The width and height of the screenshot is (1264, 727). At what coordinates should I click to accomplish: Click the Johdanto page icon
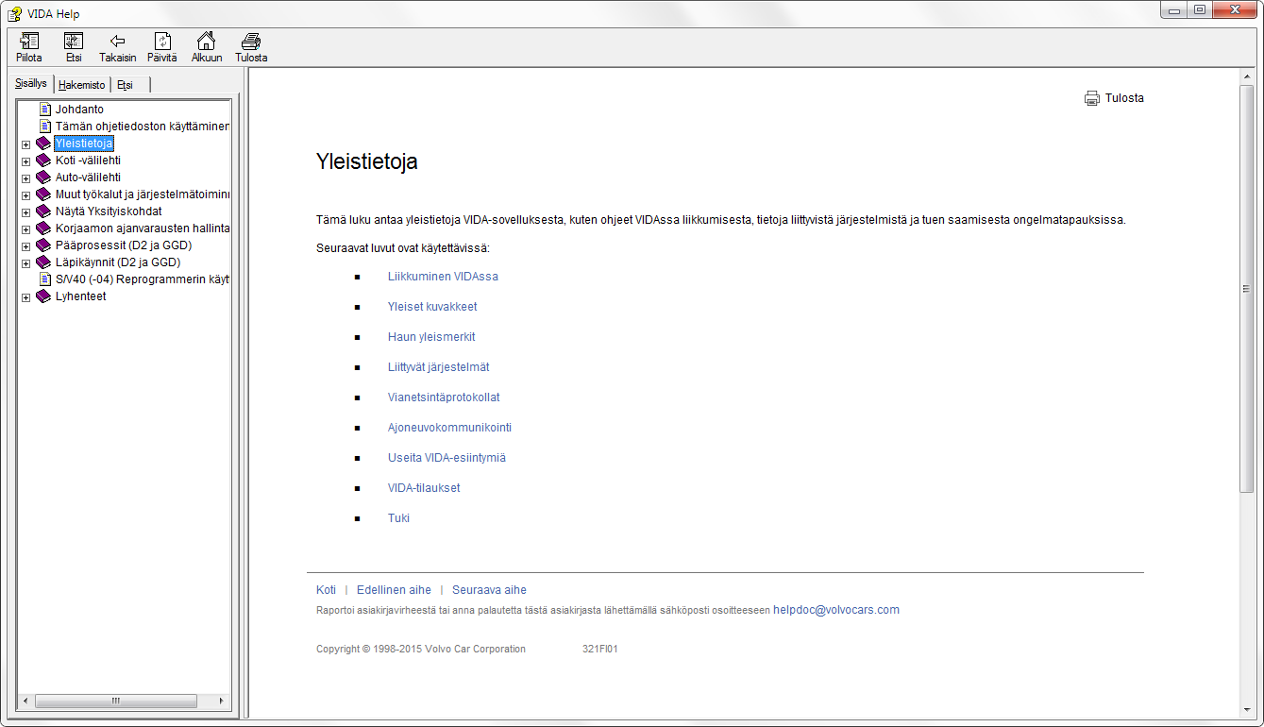45,110
